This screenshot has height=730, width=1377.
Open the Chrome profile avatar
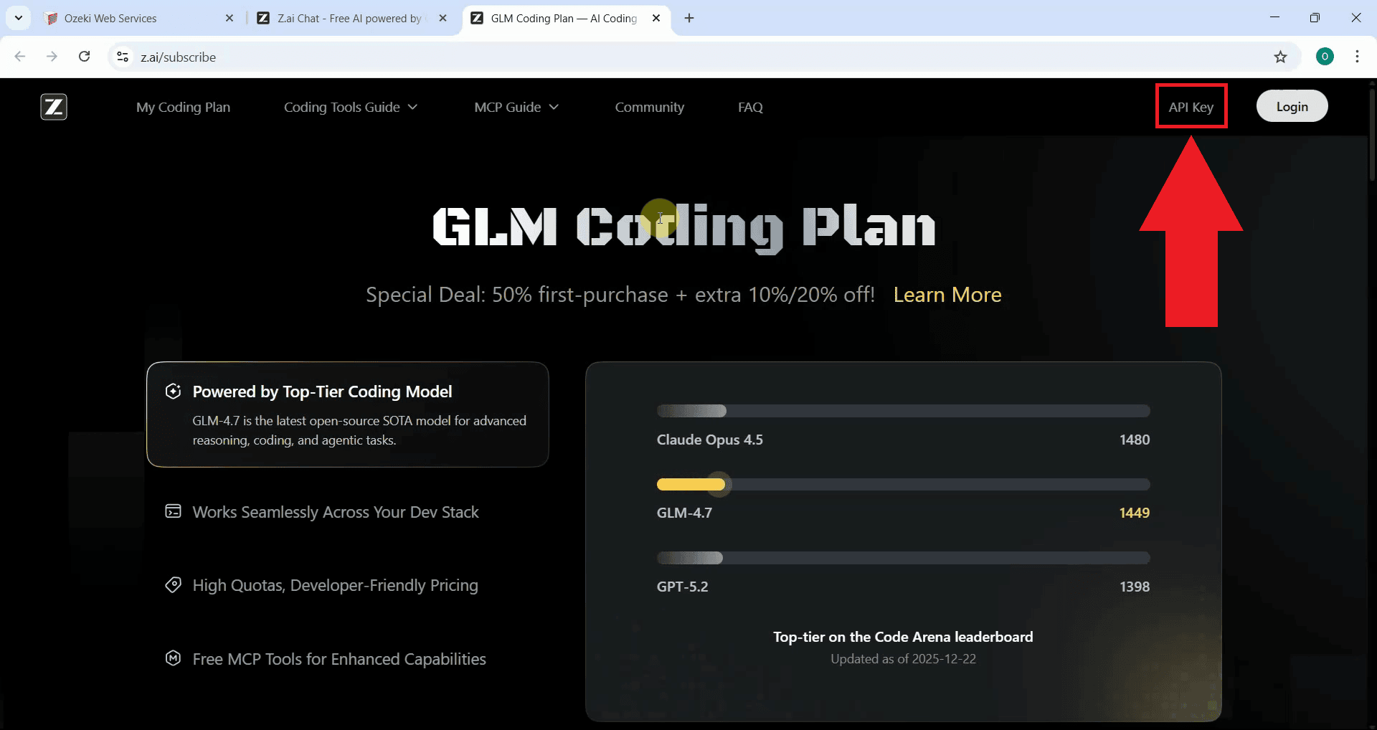pyautogui.click(x=1324, y=57)
